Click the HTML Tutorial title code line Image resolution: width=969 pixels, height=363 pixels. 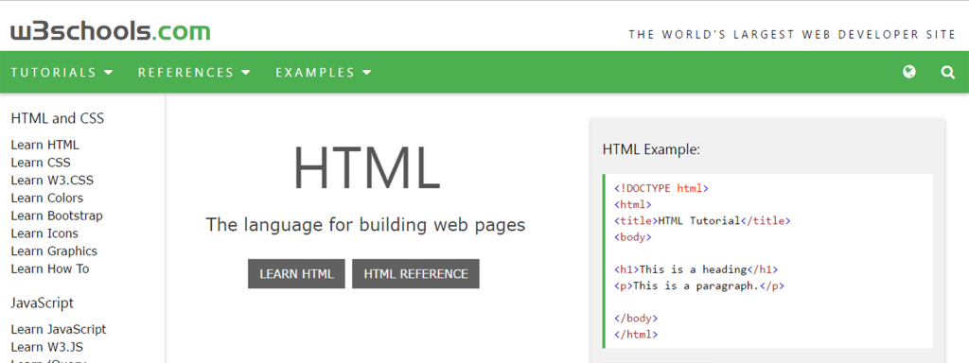click(x=702, y=221)
